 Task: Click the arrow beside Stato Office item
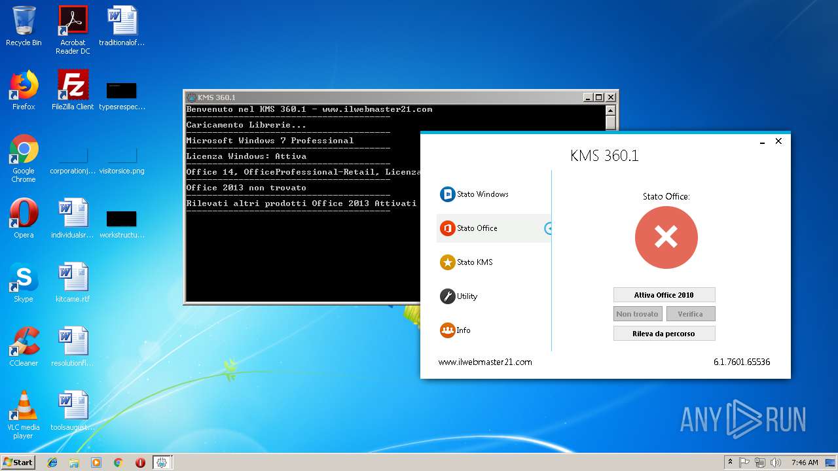click(x=549, y=228)
